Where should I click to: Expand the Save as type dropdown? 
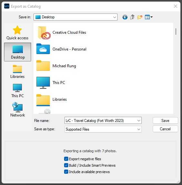(x=103, y=129)
